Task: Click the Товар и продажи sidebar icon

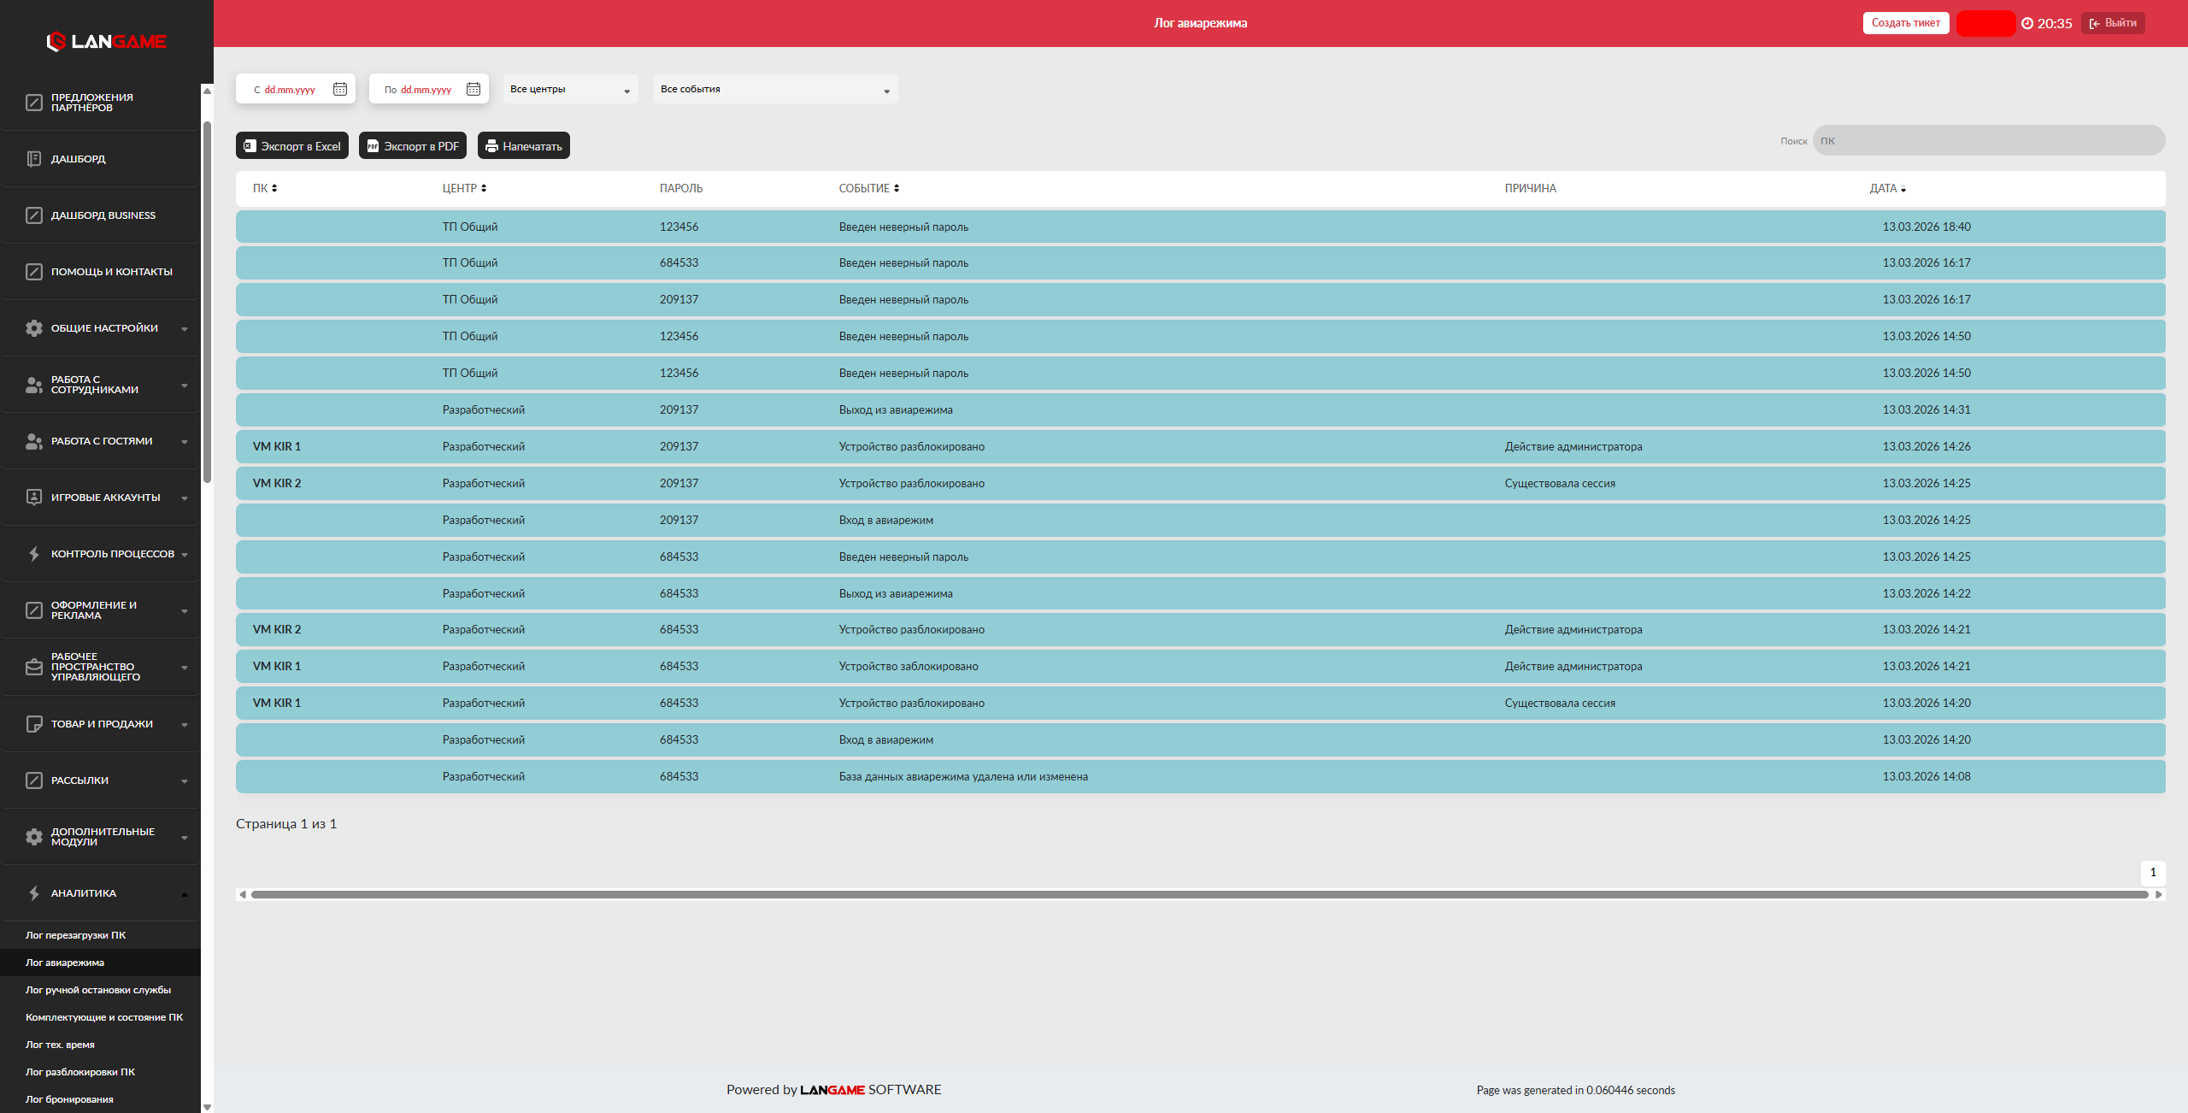Action: (34, 724)
